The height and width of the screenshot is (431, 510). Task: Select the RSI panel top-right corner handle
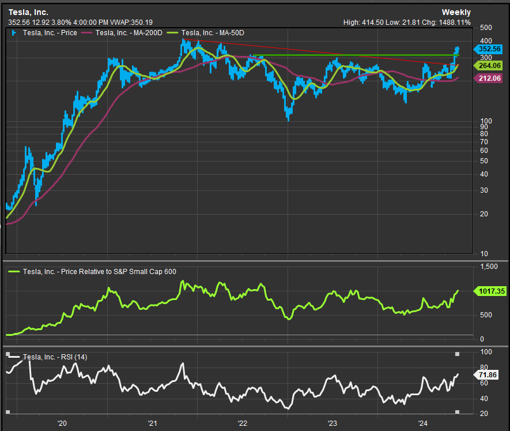click(x=457, y=354)
